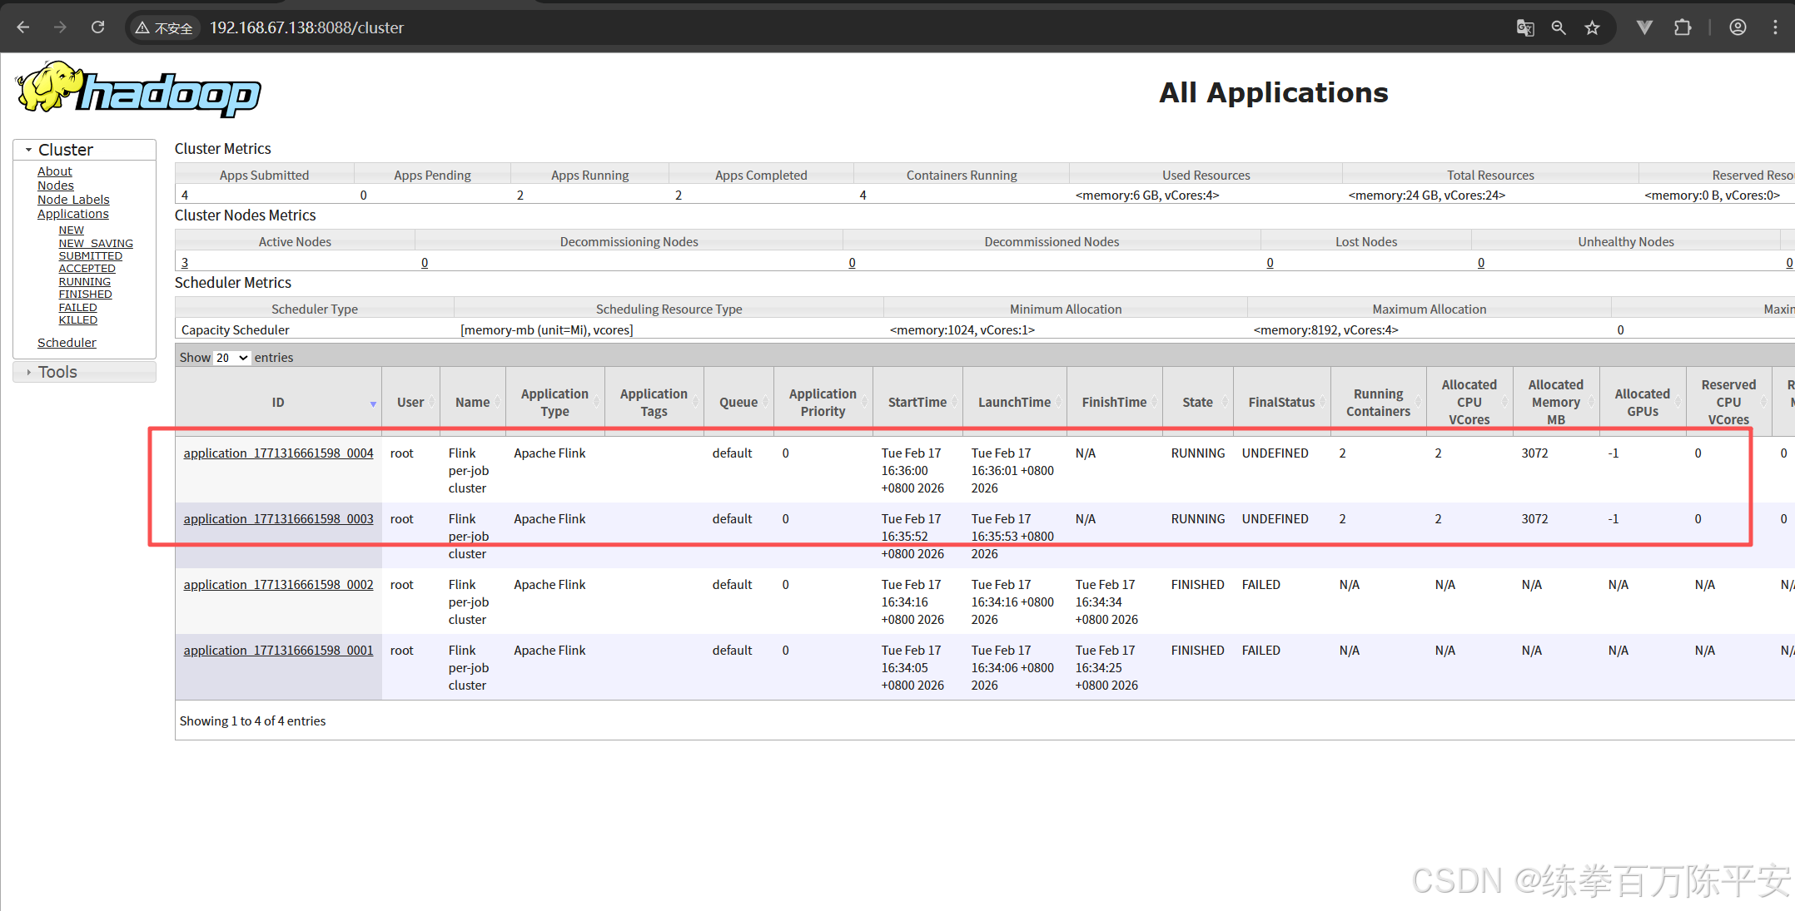This screenshot has height=911, width=1795.
Task: Sort by Reserved CPU VCores column
Action: tap(1728, 402)
